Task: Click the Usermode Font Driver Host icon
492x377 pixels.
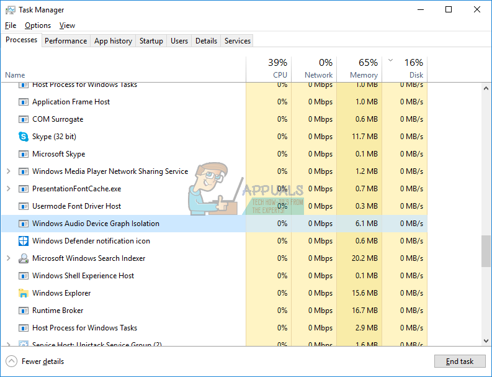Action: click(24, 206)
